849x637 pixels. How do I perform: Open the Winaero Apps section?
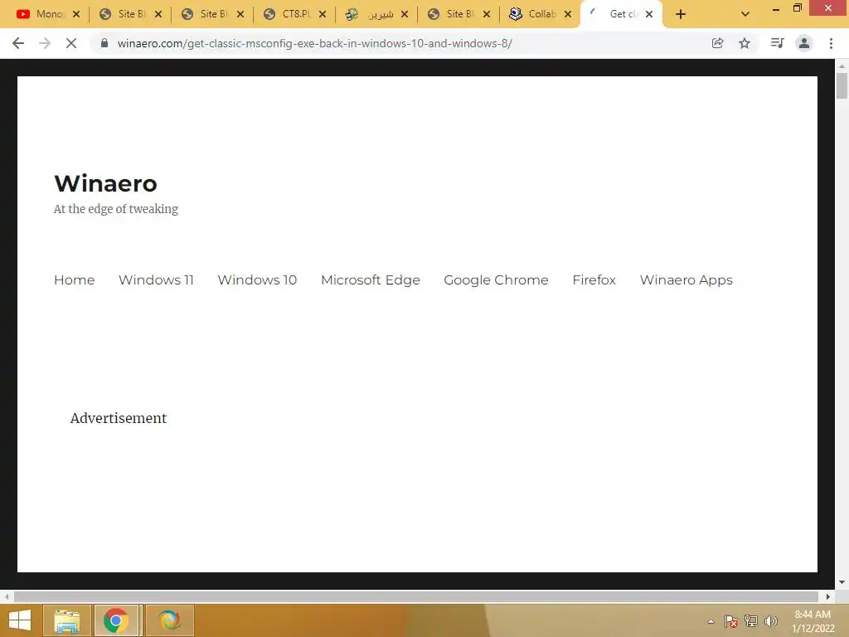686,280
